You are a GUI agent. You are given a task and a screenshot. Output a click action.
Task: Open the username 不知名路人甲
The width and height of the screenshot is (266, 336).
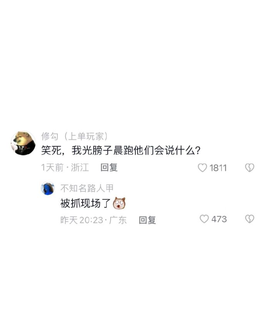(x=87, y=188)
